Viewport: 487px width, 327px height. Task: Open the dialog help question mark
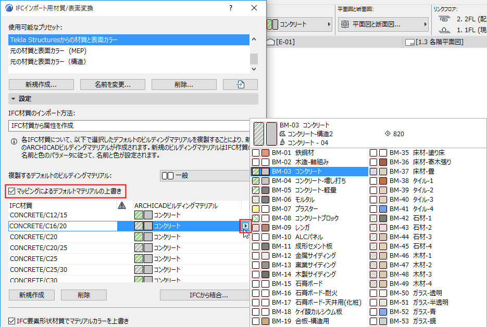[x=230, y=8]
